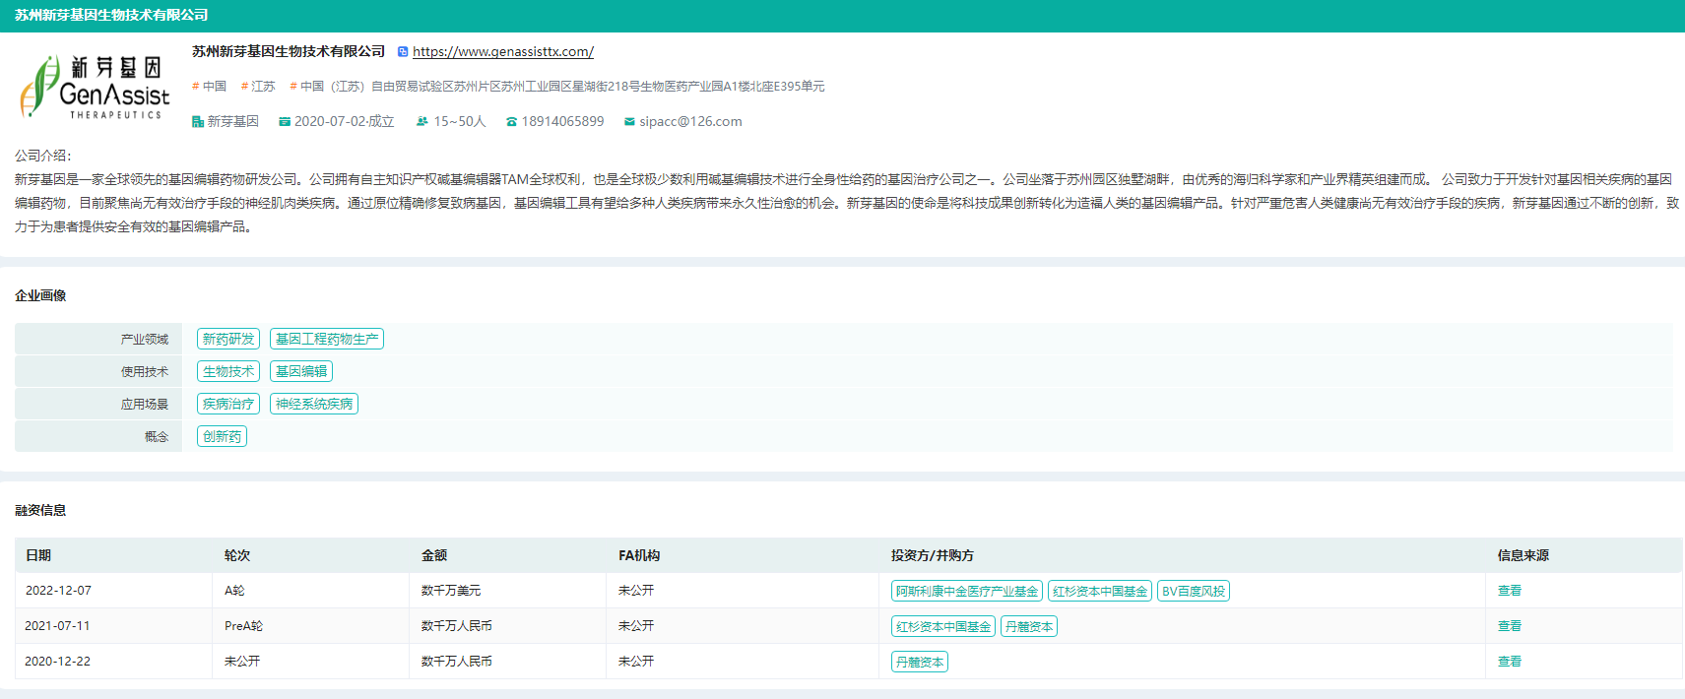This screenshot has height=699, width=1685.
Task: Choose the 神经系统疾病 application tag
Action: pos(313,404)
